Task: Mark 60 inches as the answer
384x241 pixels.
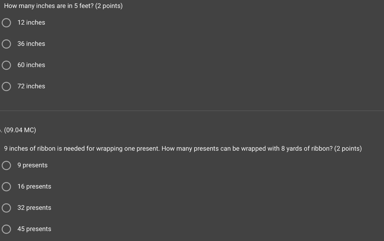Action: pyautogui.click(x=6, y=65)
